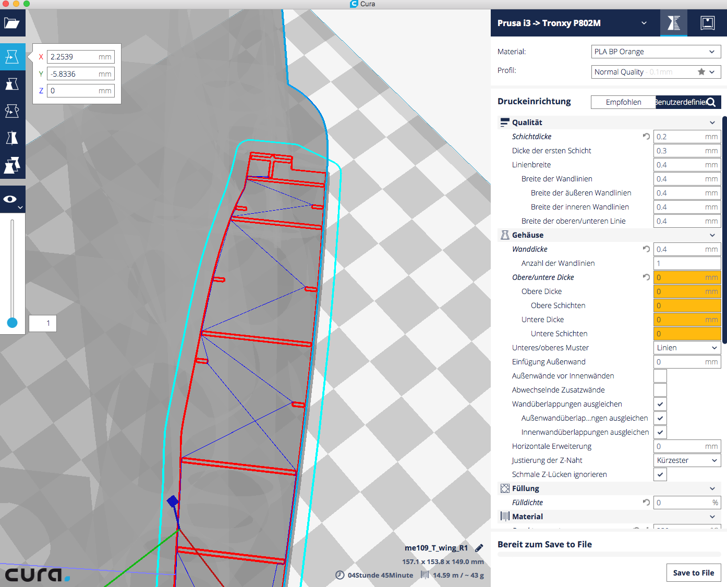Image resolution: width=727 pixels, height=587 pixels.
Task: Switch to Empfohlen setup mode
Action: click(x=623, y=102)
